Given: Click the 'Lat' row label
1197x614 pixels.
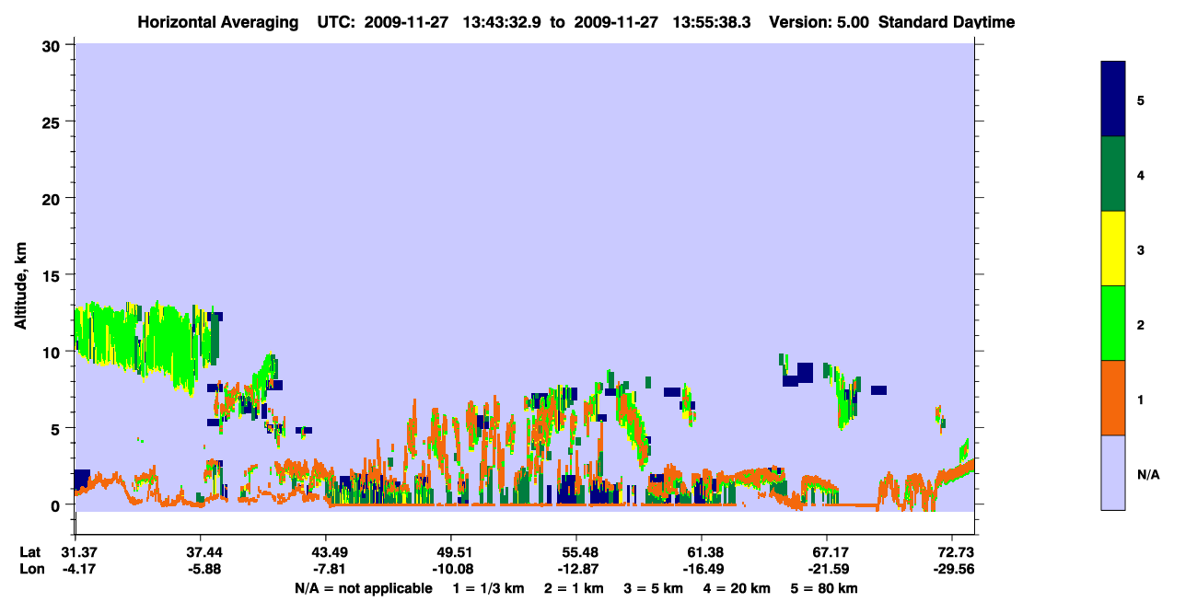Looking at the screenshot, I should coord(29,552).
